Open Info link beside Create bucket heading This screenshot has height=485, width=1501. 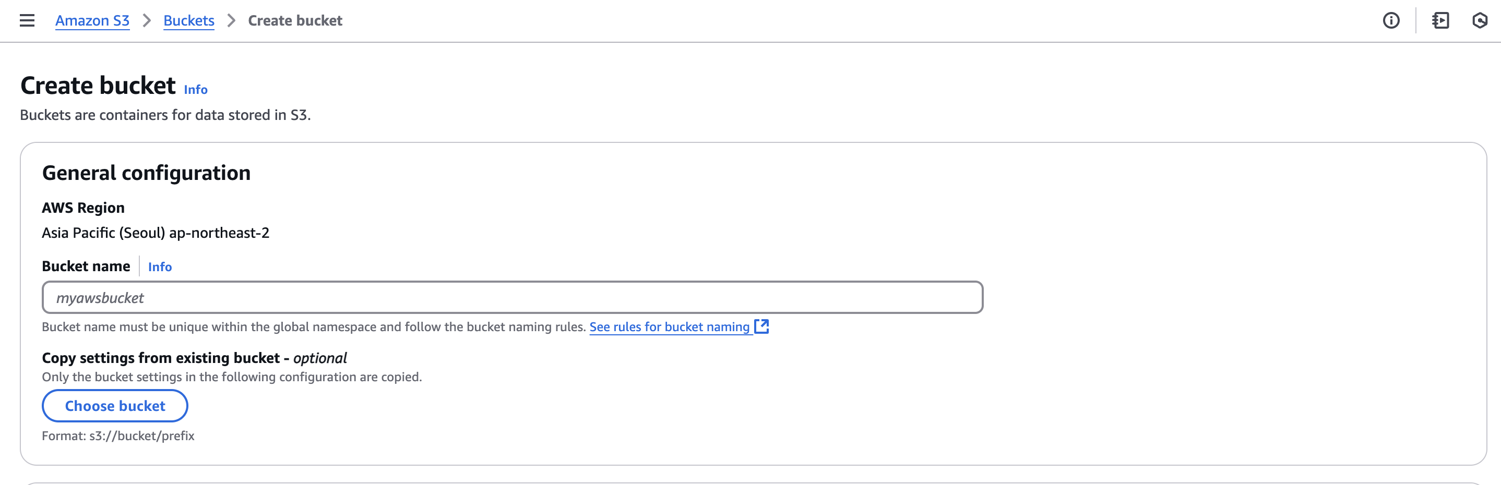tap(196, 90)
